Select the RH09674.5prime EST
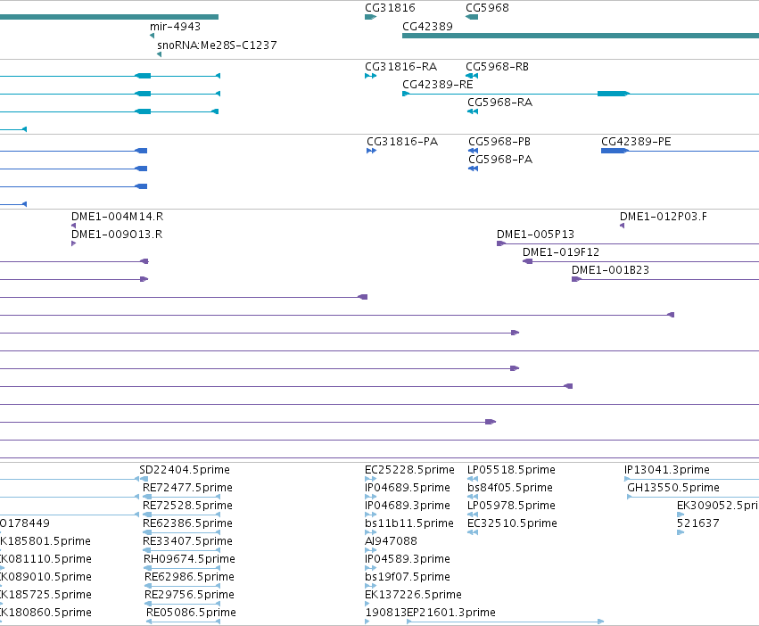 point(189,559)
